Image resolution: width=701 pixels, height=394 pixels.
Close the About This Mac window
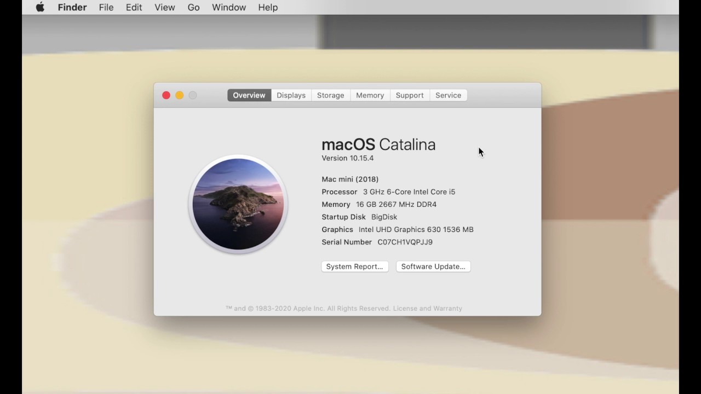pyautogui.click(x=166, y=95)
